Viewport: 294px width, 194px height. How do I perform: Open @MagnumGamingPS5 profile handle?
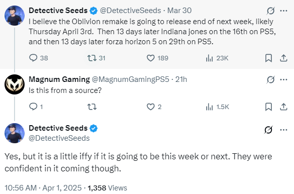click(130, 79)
